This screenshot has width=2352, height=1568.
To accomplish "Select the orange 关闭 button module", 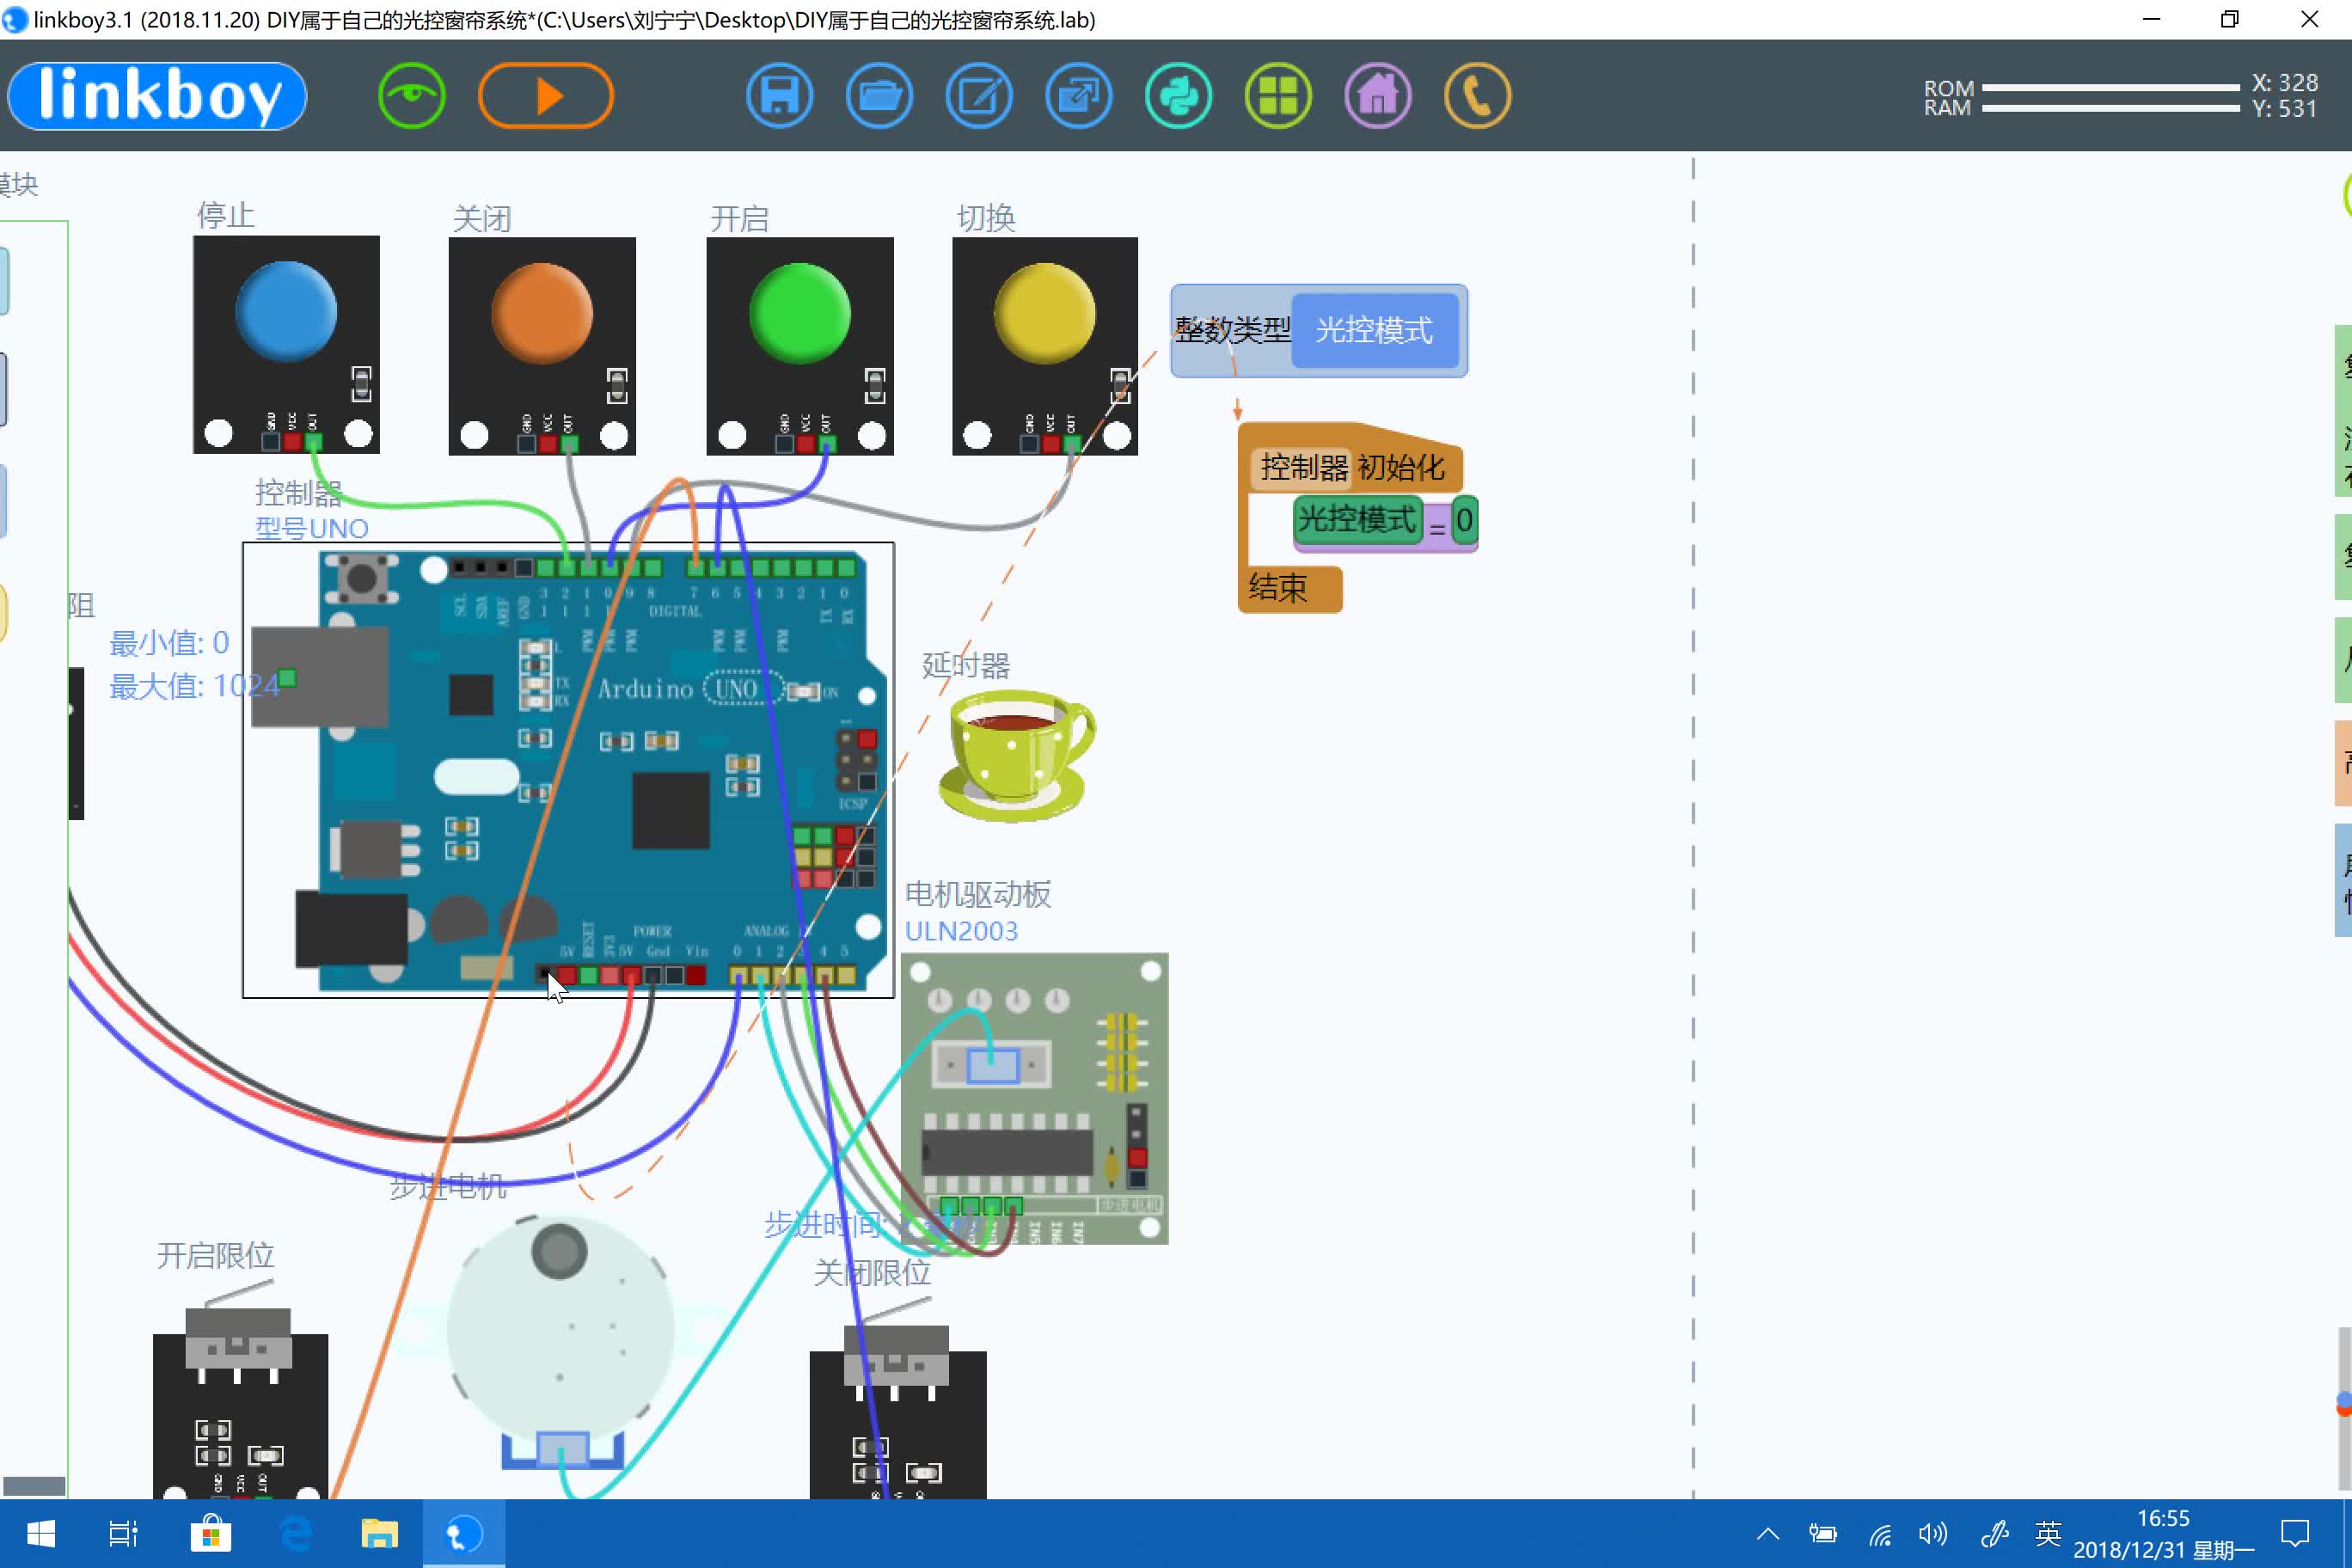I will tap(542, 346).
